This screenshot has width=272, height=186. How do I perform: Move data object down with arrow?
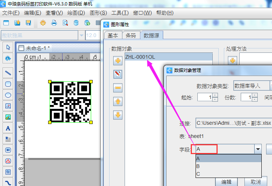click(118, 115)
